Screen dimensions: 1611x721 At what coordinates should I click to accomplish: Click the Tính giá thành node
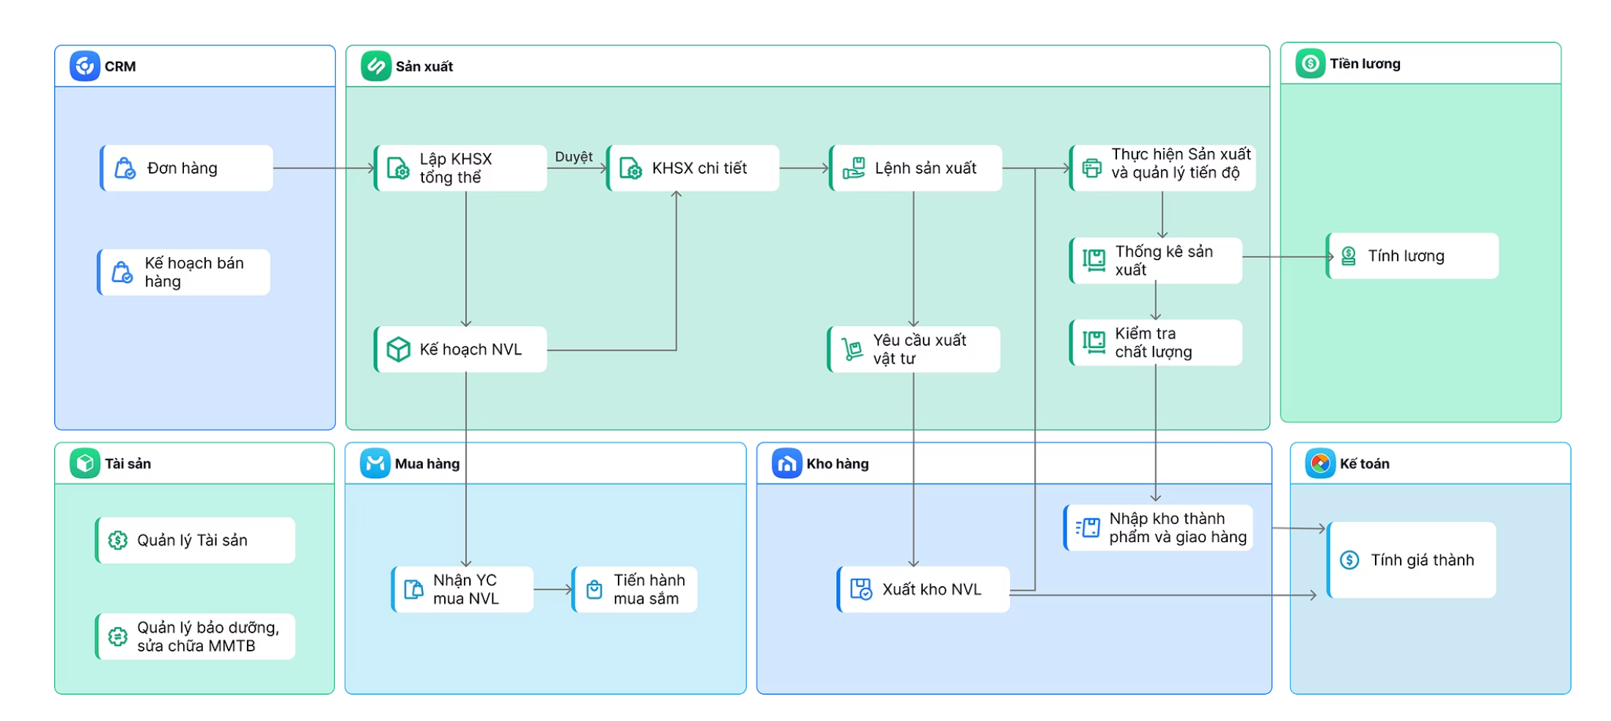[x=1412, y=560]
